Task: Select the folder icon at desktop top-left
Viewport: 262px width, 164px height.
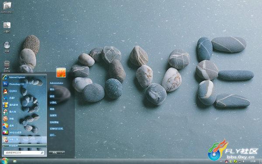Action: 7,7
